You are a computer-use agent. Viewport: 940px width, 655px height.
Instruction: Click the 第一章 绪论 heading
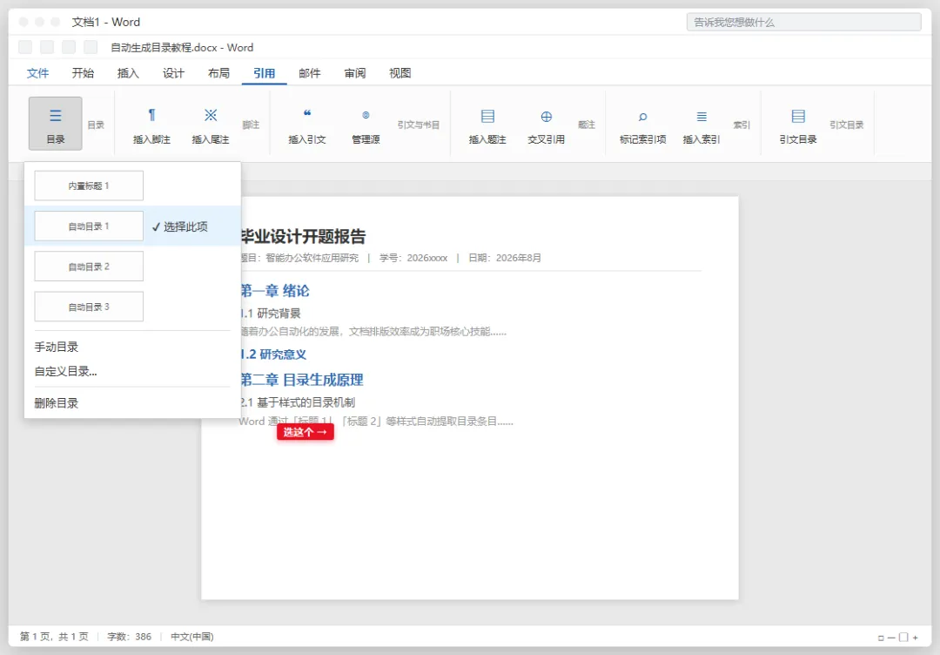pyautogui.click(x=275, y=291)
